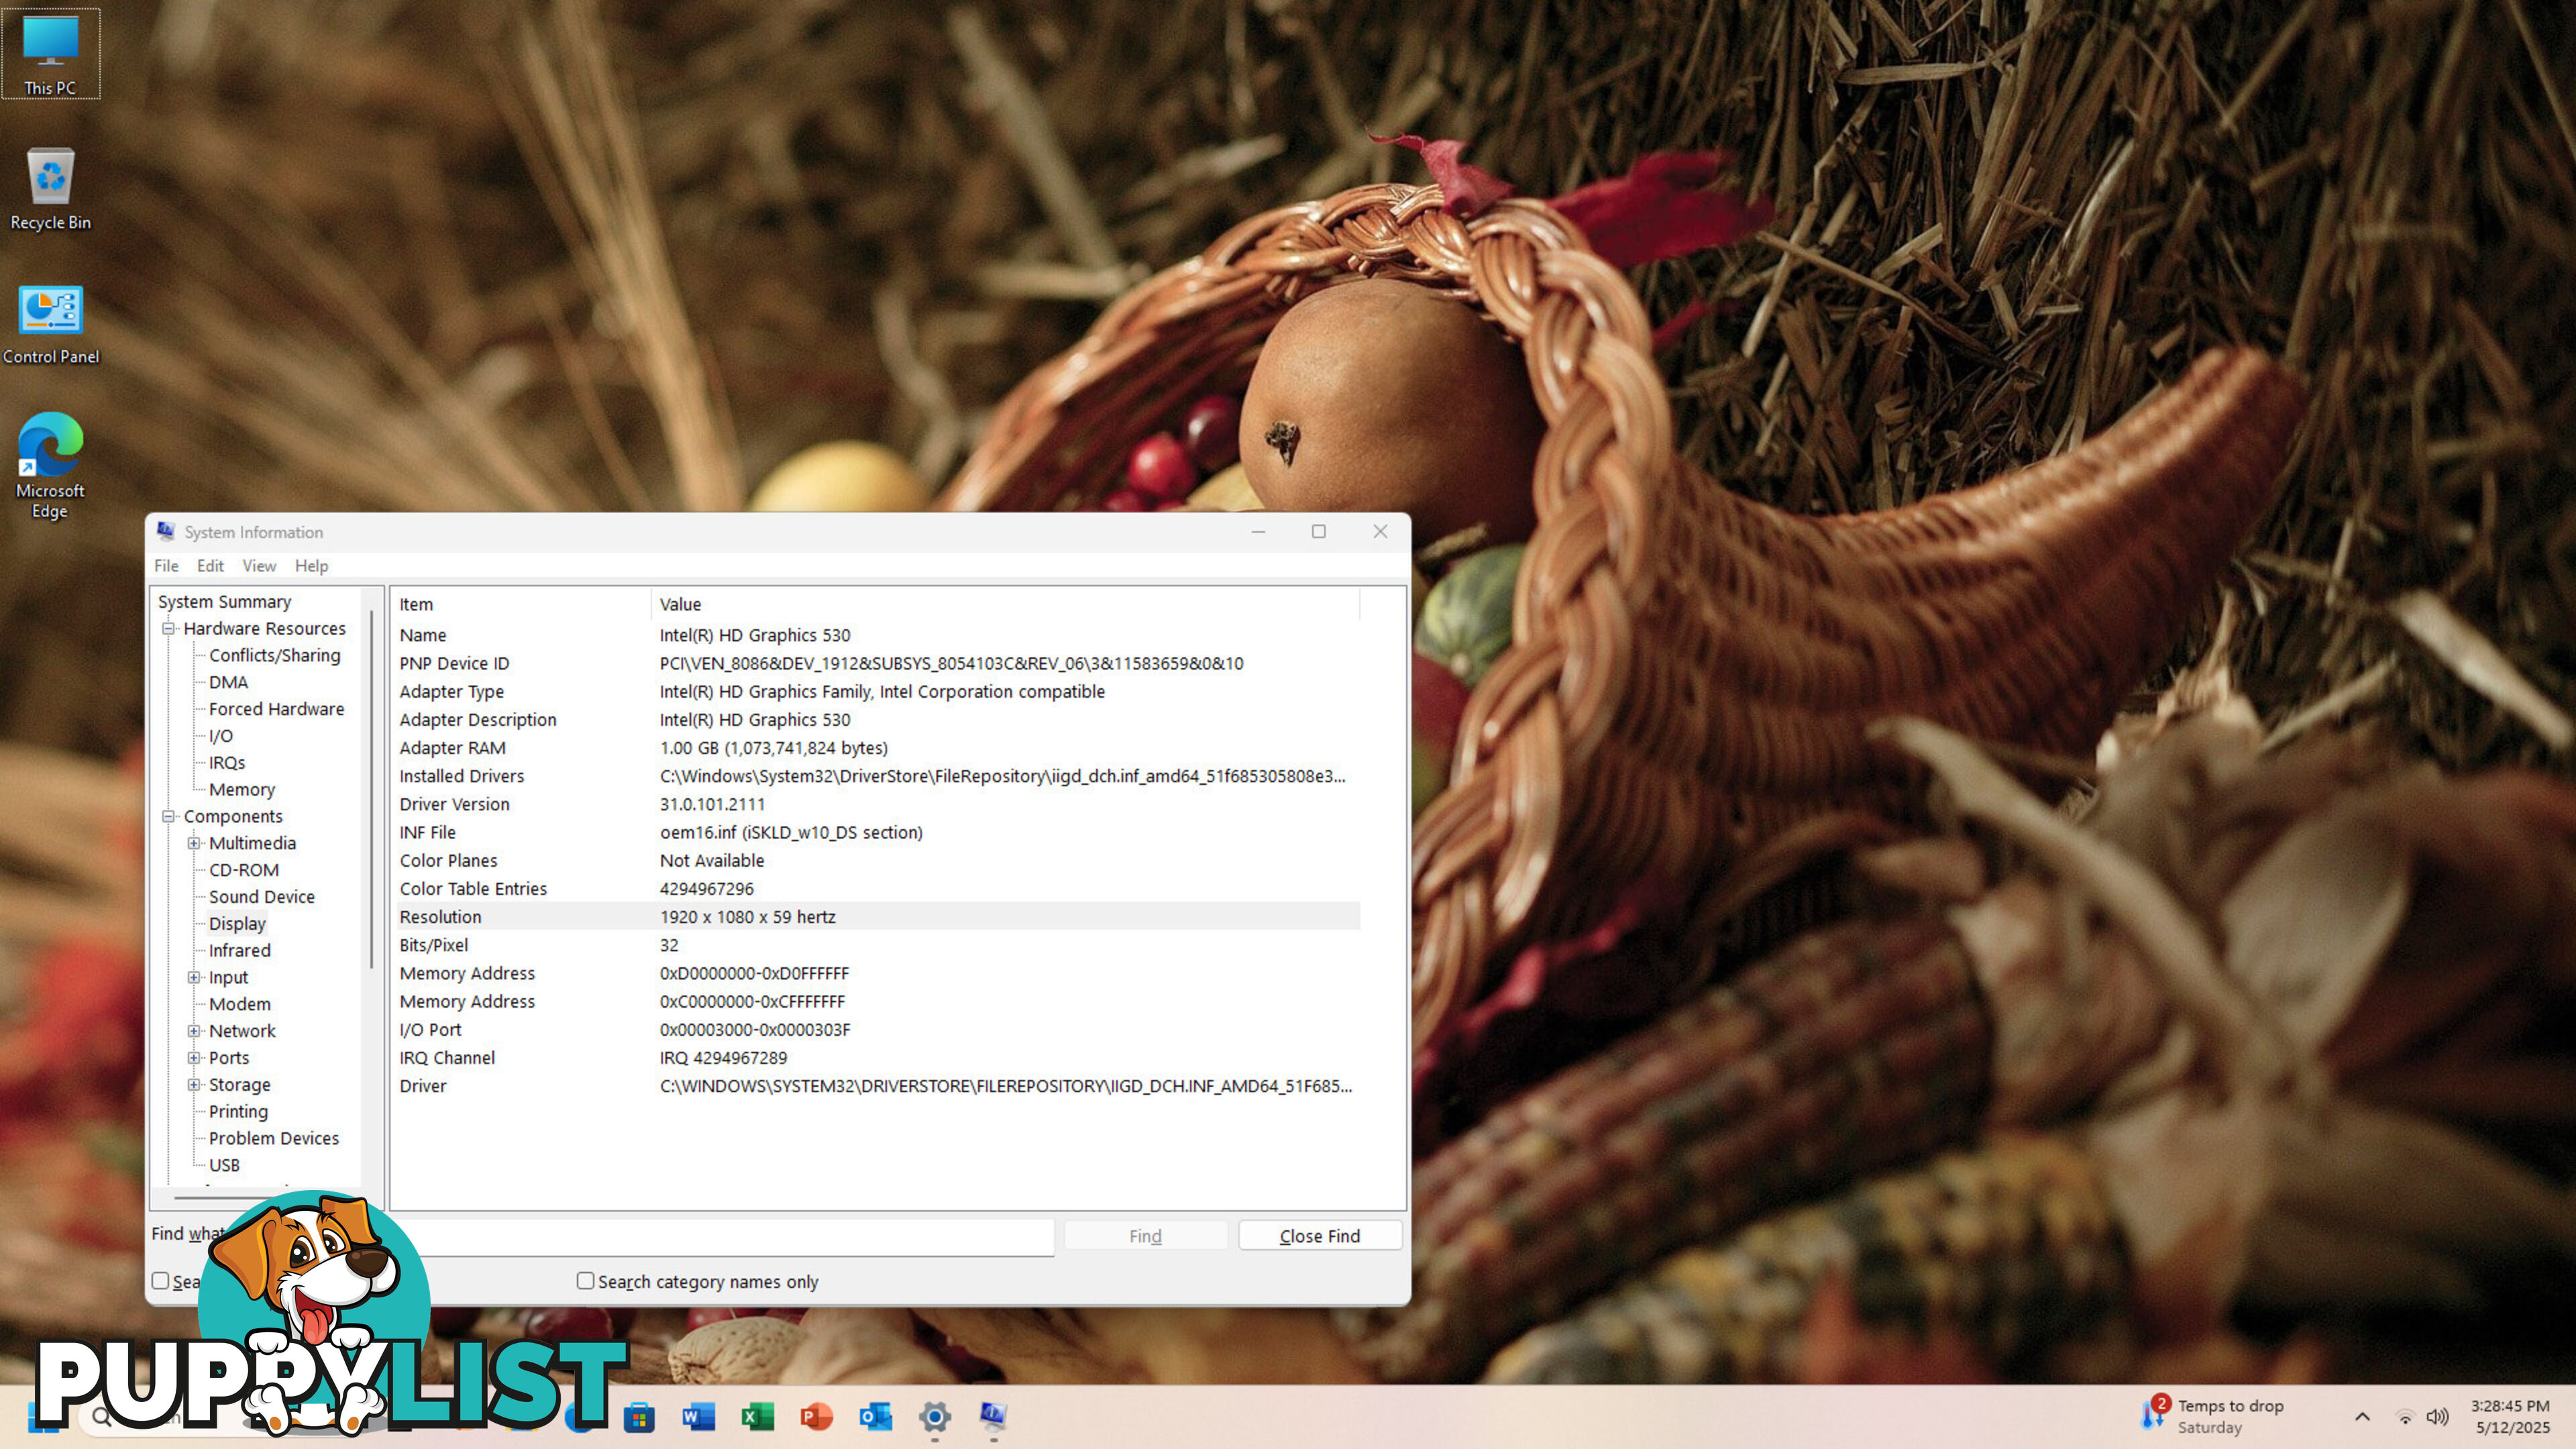Screen dimensions: 2576x1449
Task: Select USB in the tree
Action: click(x=224, y=1166)
